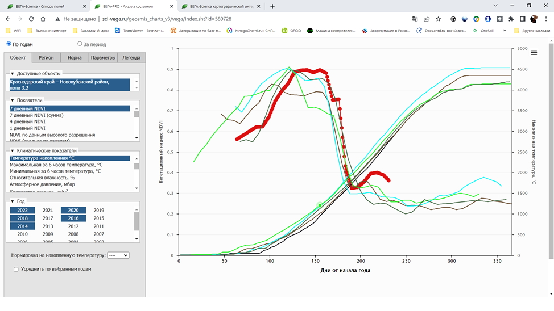The height and width of the screenshot is (311, 554).
Task: Select the По годам radio button
Action: tap(9, 44)
